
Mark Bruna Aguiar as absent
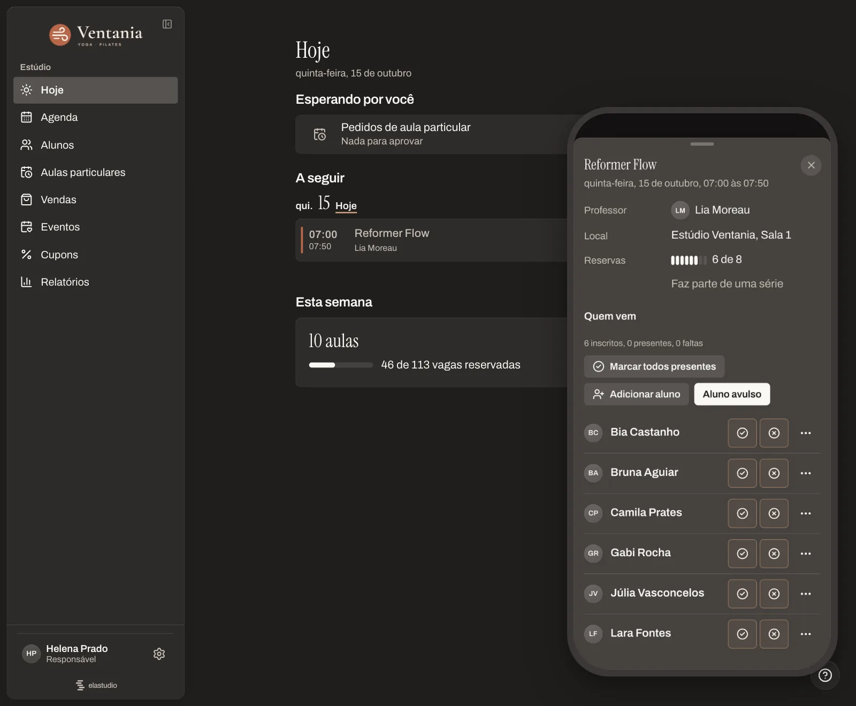coord(774,473)
